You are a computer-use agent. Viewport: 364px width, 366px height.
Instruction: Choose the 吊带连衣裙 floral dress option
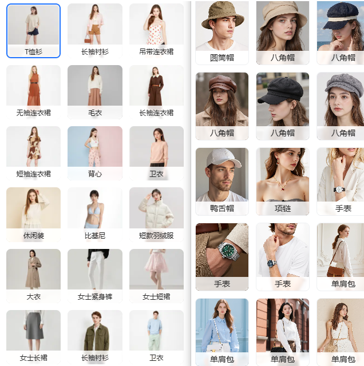[x=156, y=30]
